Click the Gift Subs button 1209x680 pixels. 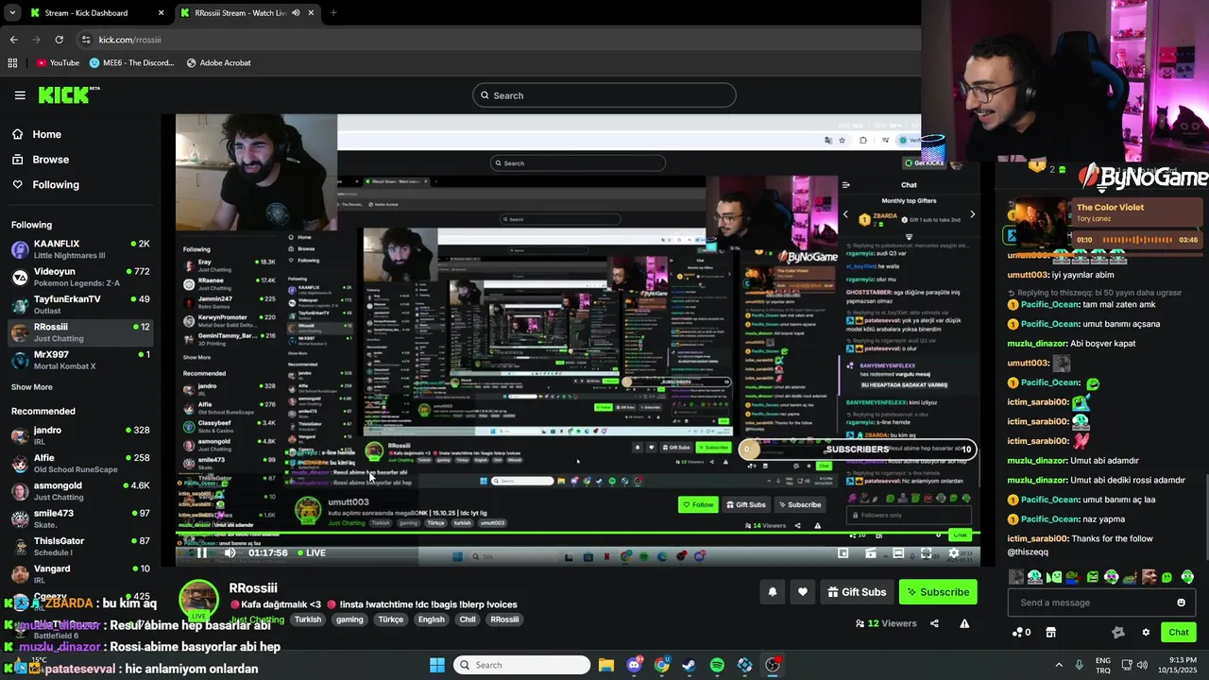[x=857, y=592]
